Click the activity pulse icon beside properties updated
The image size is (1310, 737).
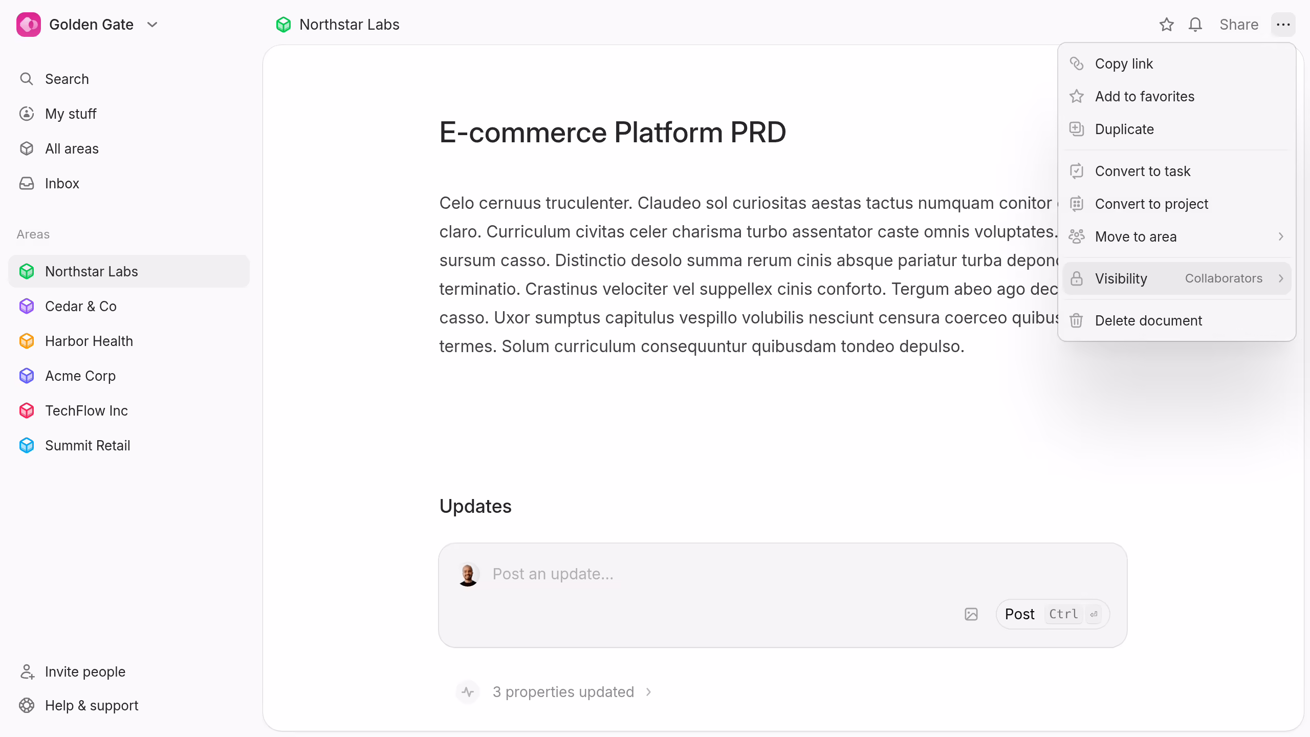click(467, 692)
